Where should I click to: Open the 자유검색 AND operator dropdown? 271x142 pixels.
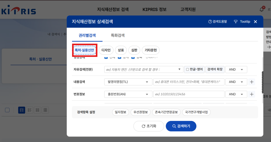tap(236, 69)
